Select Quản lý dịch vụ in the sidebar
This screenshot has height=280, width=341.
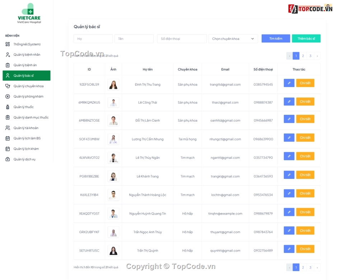pyautogui.click(x=25, y=159)
